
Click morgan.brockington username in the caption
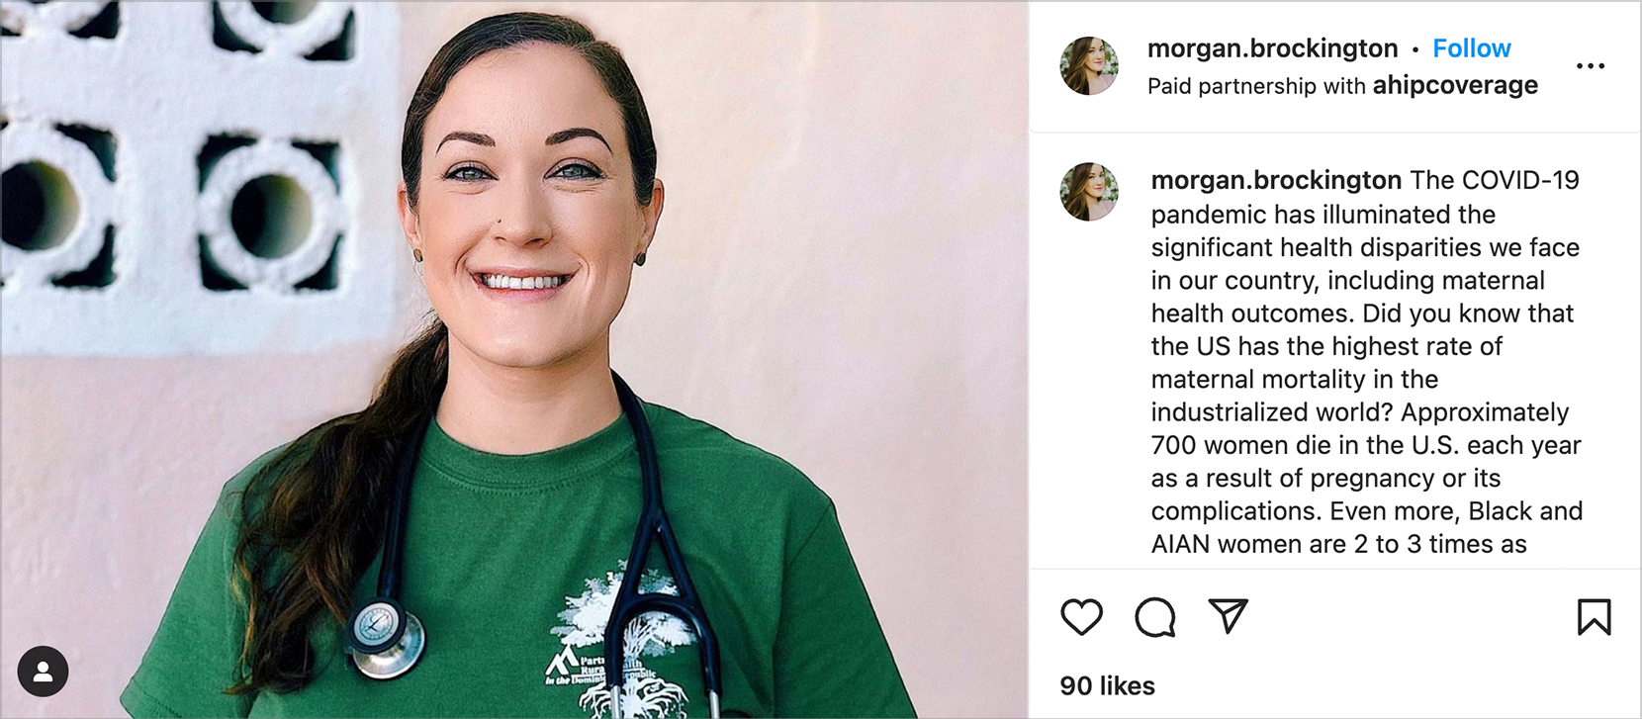[x=1276, y=180]
